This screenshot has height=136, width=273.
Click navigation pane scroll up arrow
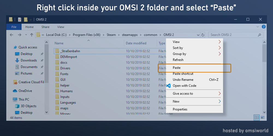coord(46,42)
